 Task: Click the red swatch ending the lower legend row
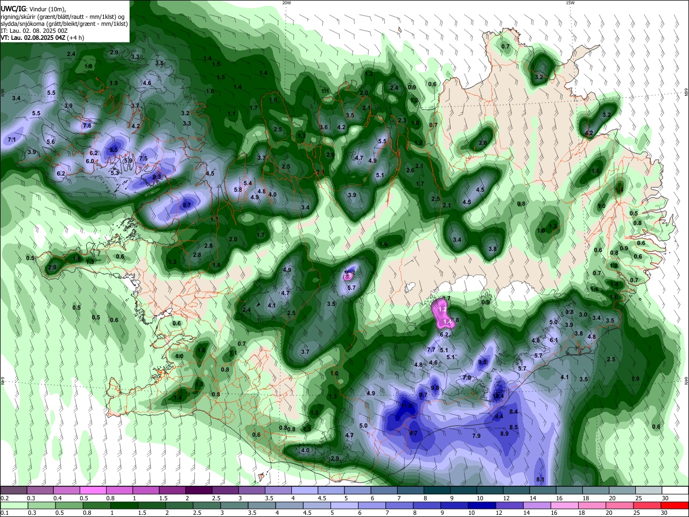click(674, 505)
